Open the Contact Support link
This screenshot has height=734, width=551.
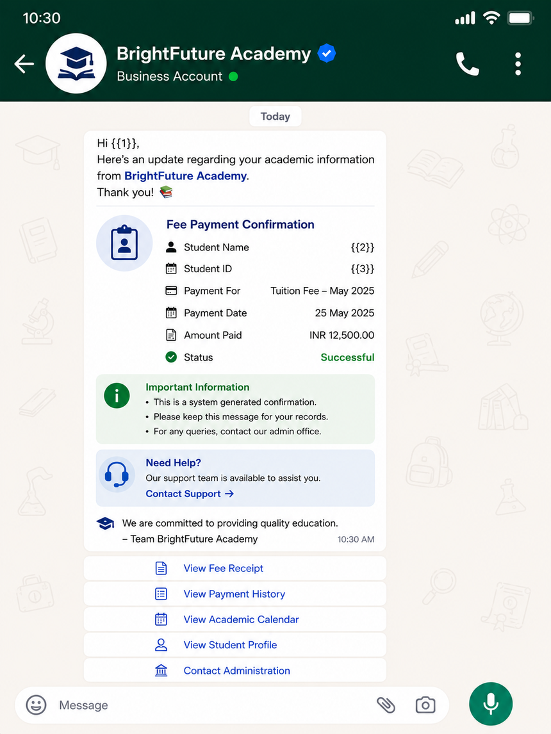(190, 494)
